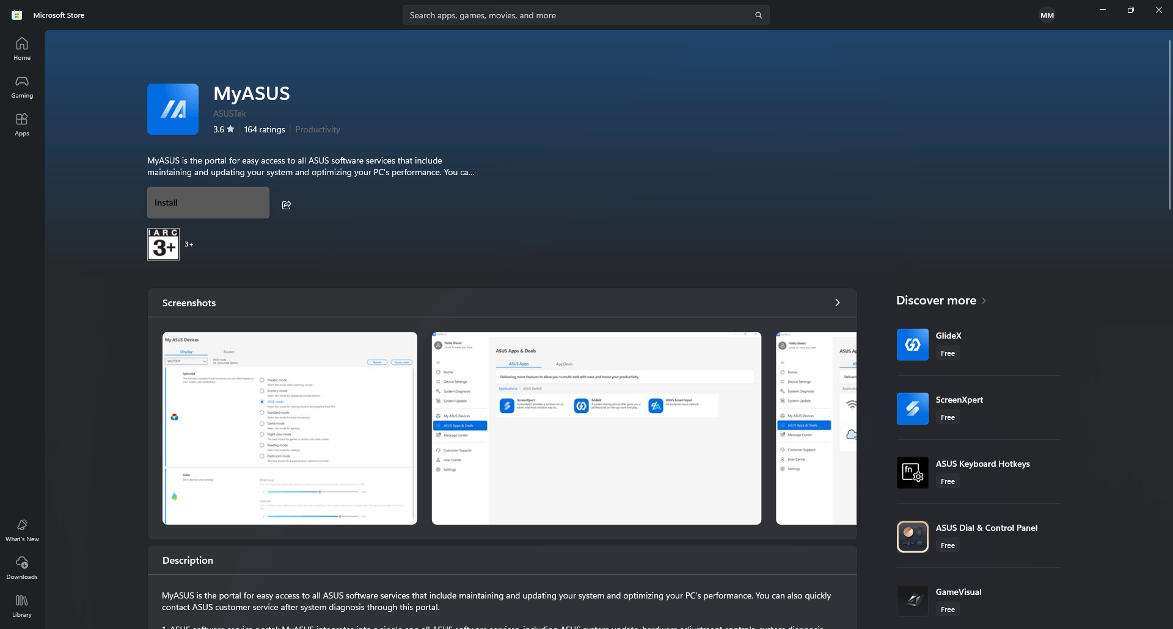This screenshot has width=1173, height=629.
Task: Go to the Apps section
Action: pyautogui.click(x=22, y=124)
